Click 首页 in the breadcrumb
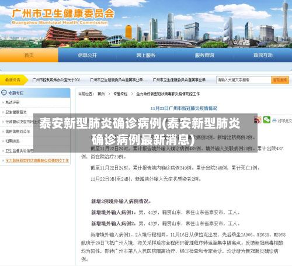The image size is (292, 266). click(x=101, y=94)
